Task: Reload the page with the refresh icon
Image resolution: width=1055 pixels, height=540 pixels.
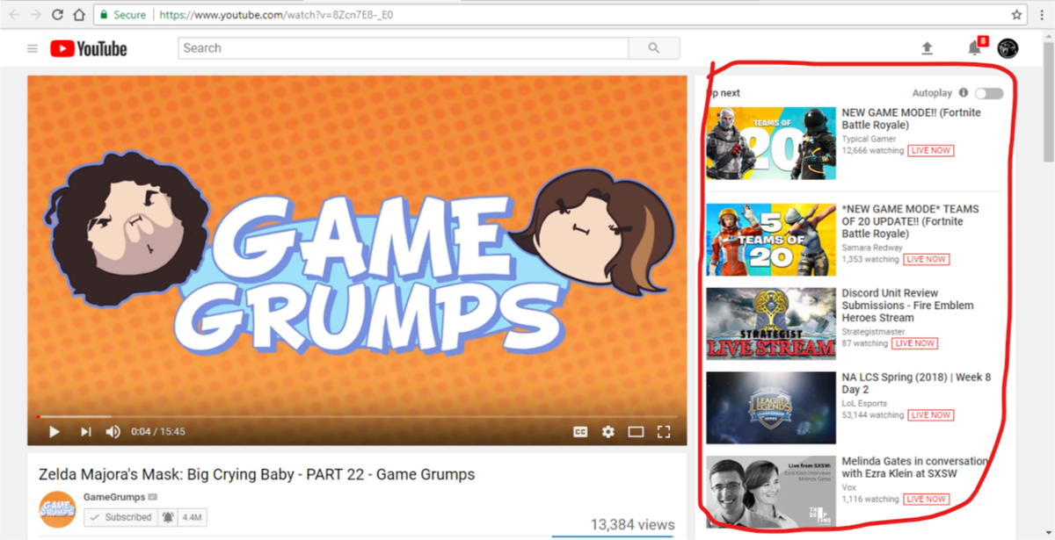Action: click(x=57, y=15)
